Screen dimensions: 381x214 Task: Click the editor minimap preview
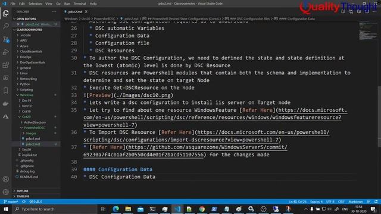[x=368, y=31]
